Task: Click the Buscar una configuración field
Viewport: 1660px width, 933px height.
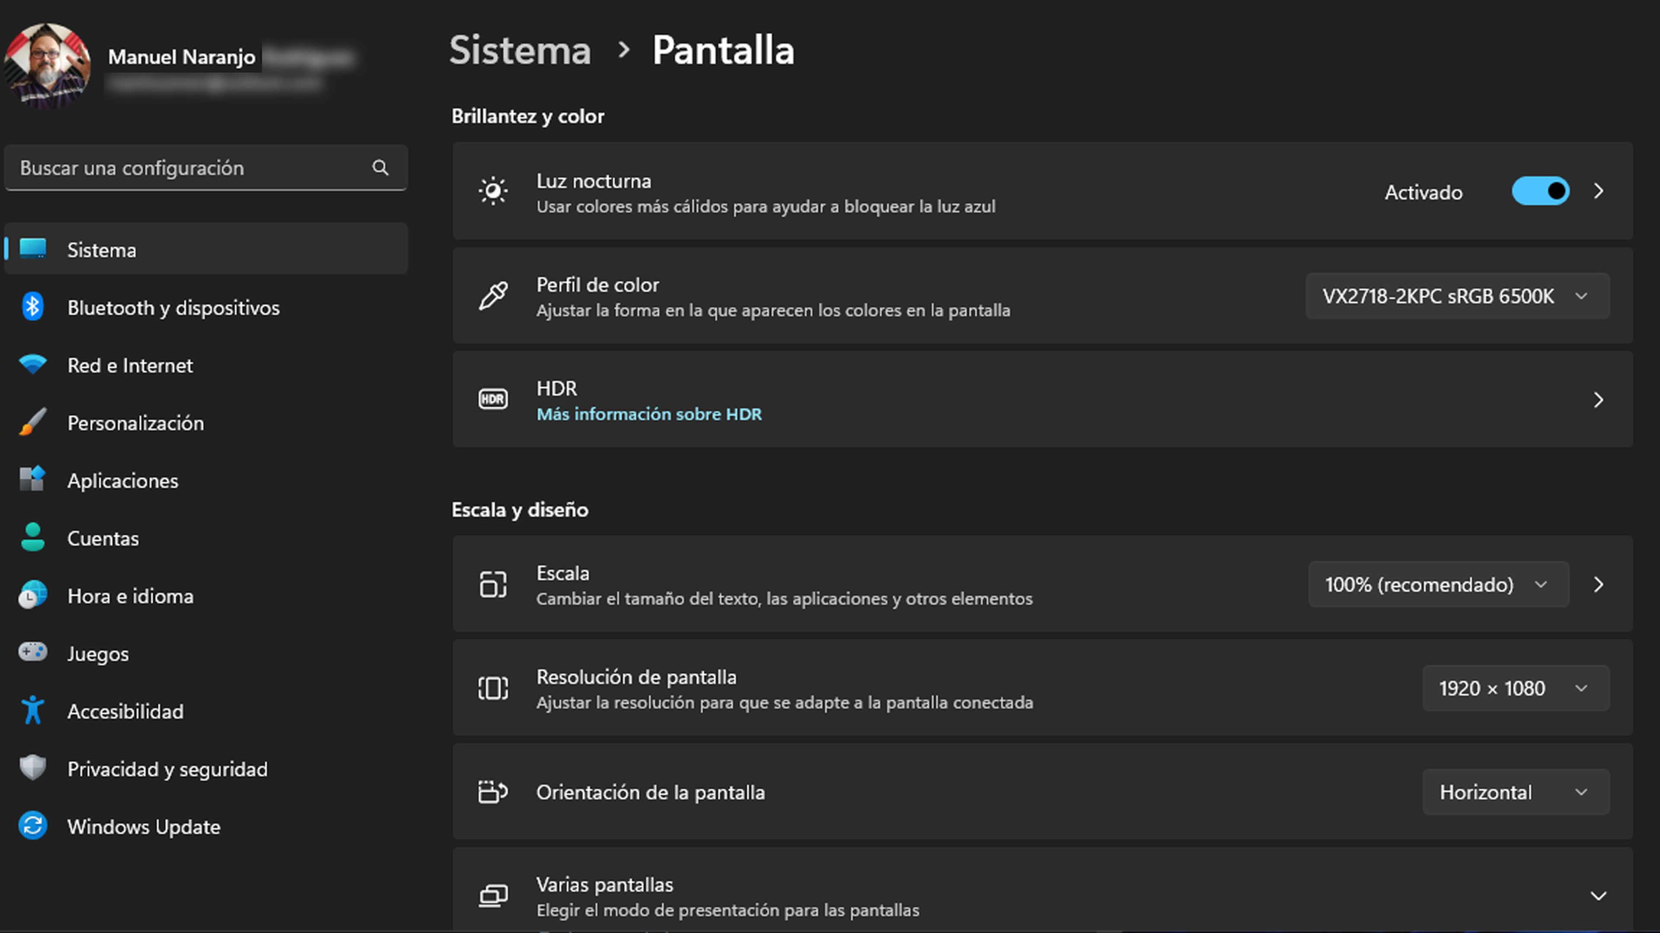Action: pos(206,168)
